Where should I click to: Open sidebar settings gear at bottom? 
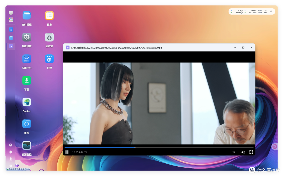coord(11,166)
